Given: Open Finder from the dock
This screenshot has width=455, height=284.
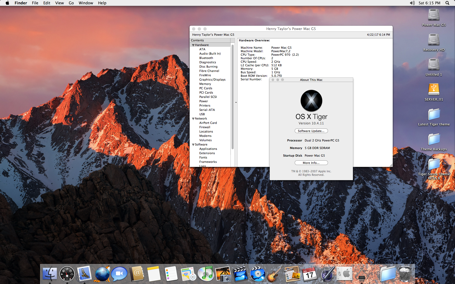Looking at the screenshot, I should click(x=50, y=274).
